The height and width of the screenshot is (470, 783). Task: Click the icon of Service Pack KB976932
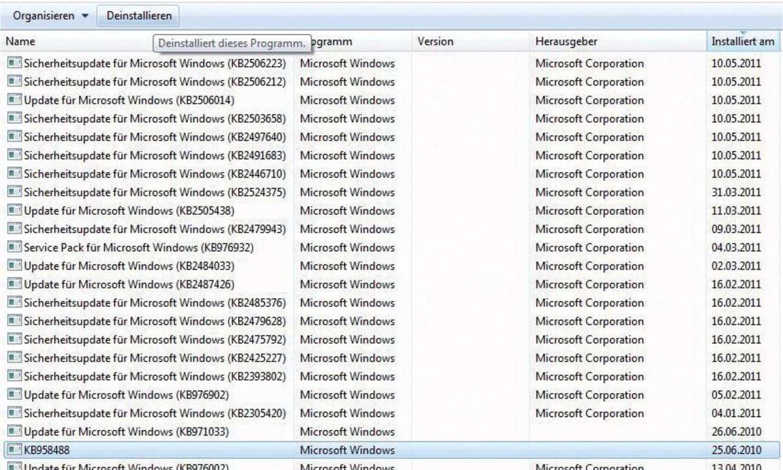(x=14, y=247)
